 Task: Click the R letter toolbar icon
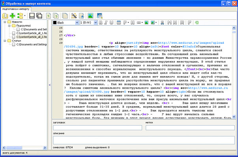click(182, 22)
